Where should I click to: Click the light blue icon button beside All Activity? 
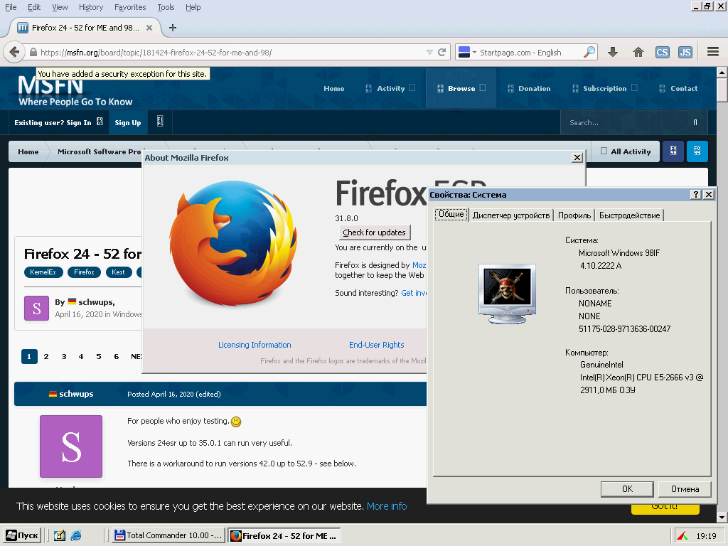[x=697, y=151]
